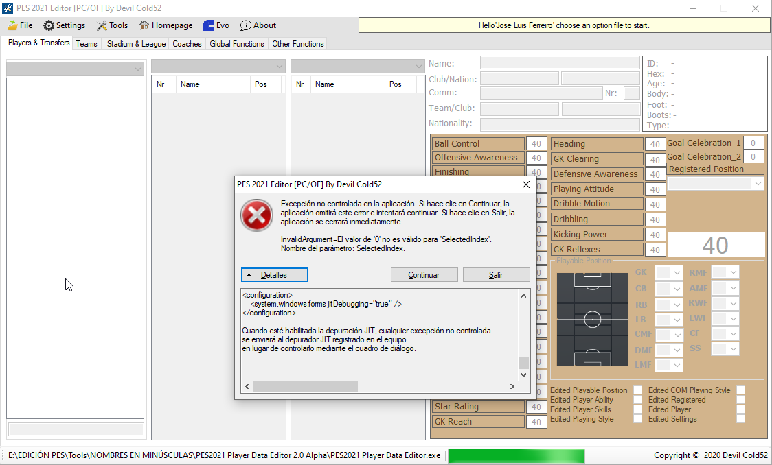
Task: Click the up arrow of the details scrollbar
Action: click(x=523, y=296)
